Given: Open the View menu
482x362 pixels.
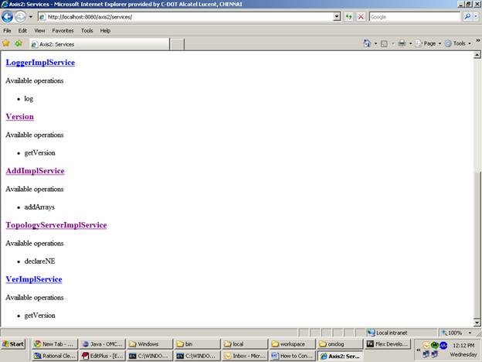Looking at the screenshot, I should 39,30.
